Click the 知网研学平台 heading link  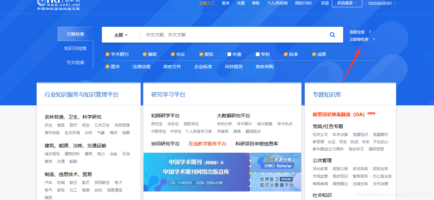(165, 115)
